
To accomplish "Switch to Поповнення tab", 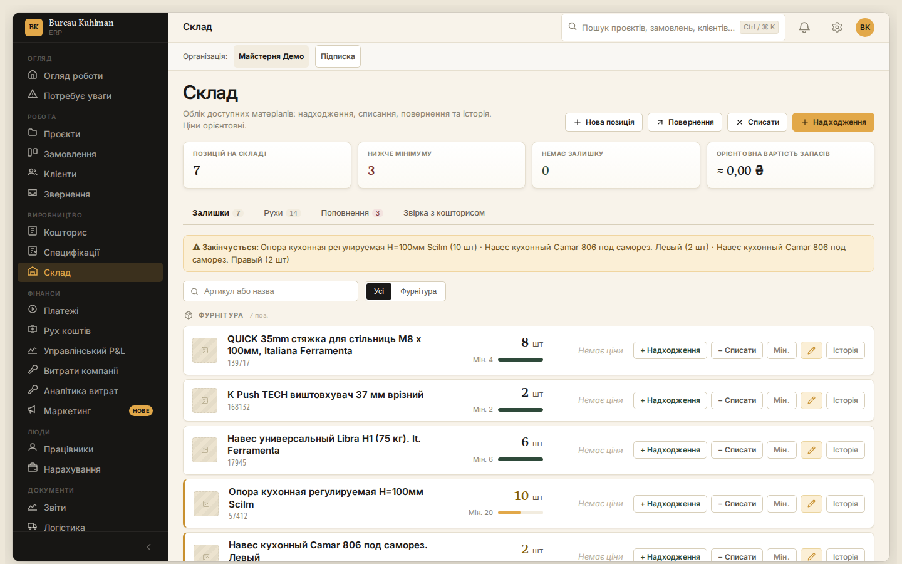I will [x=351, y=213].
